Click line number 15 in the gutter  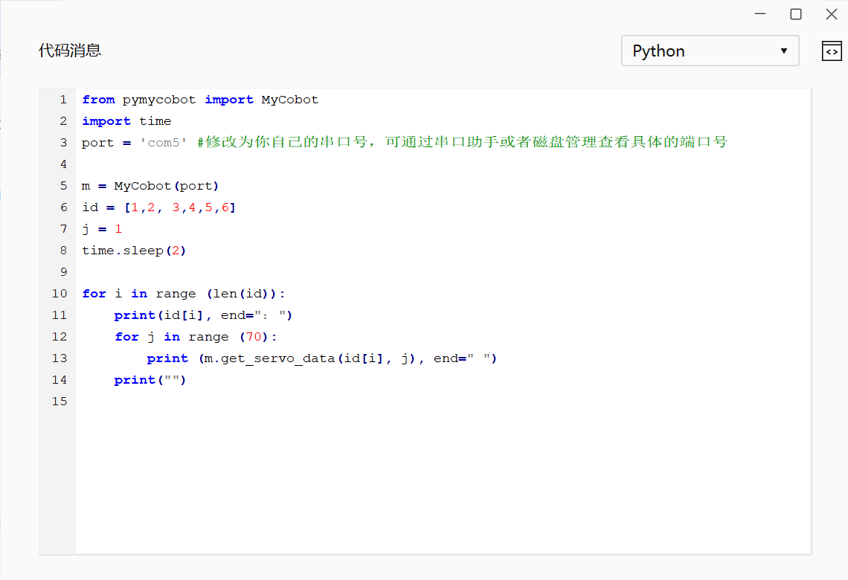coord(60,402)
